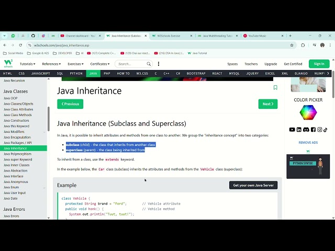This screenshot has width=335, height=251.
Task: Click the green Next button
Action: [268, 104]
